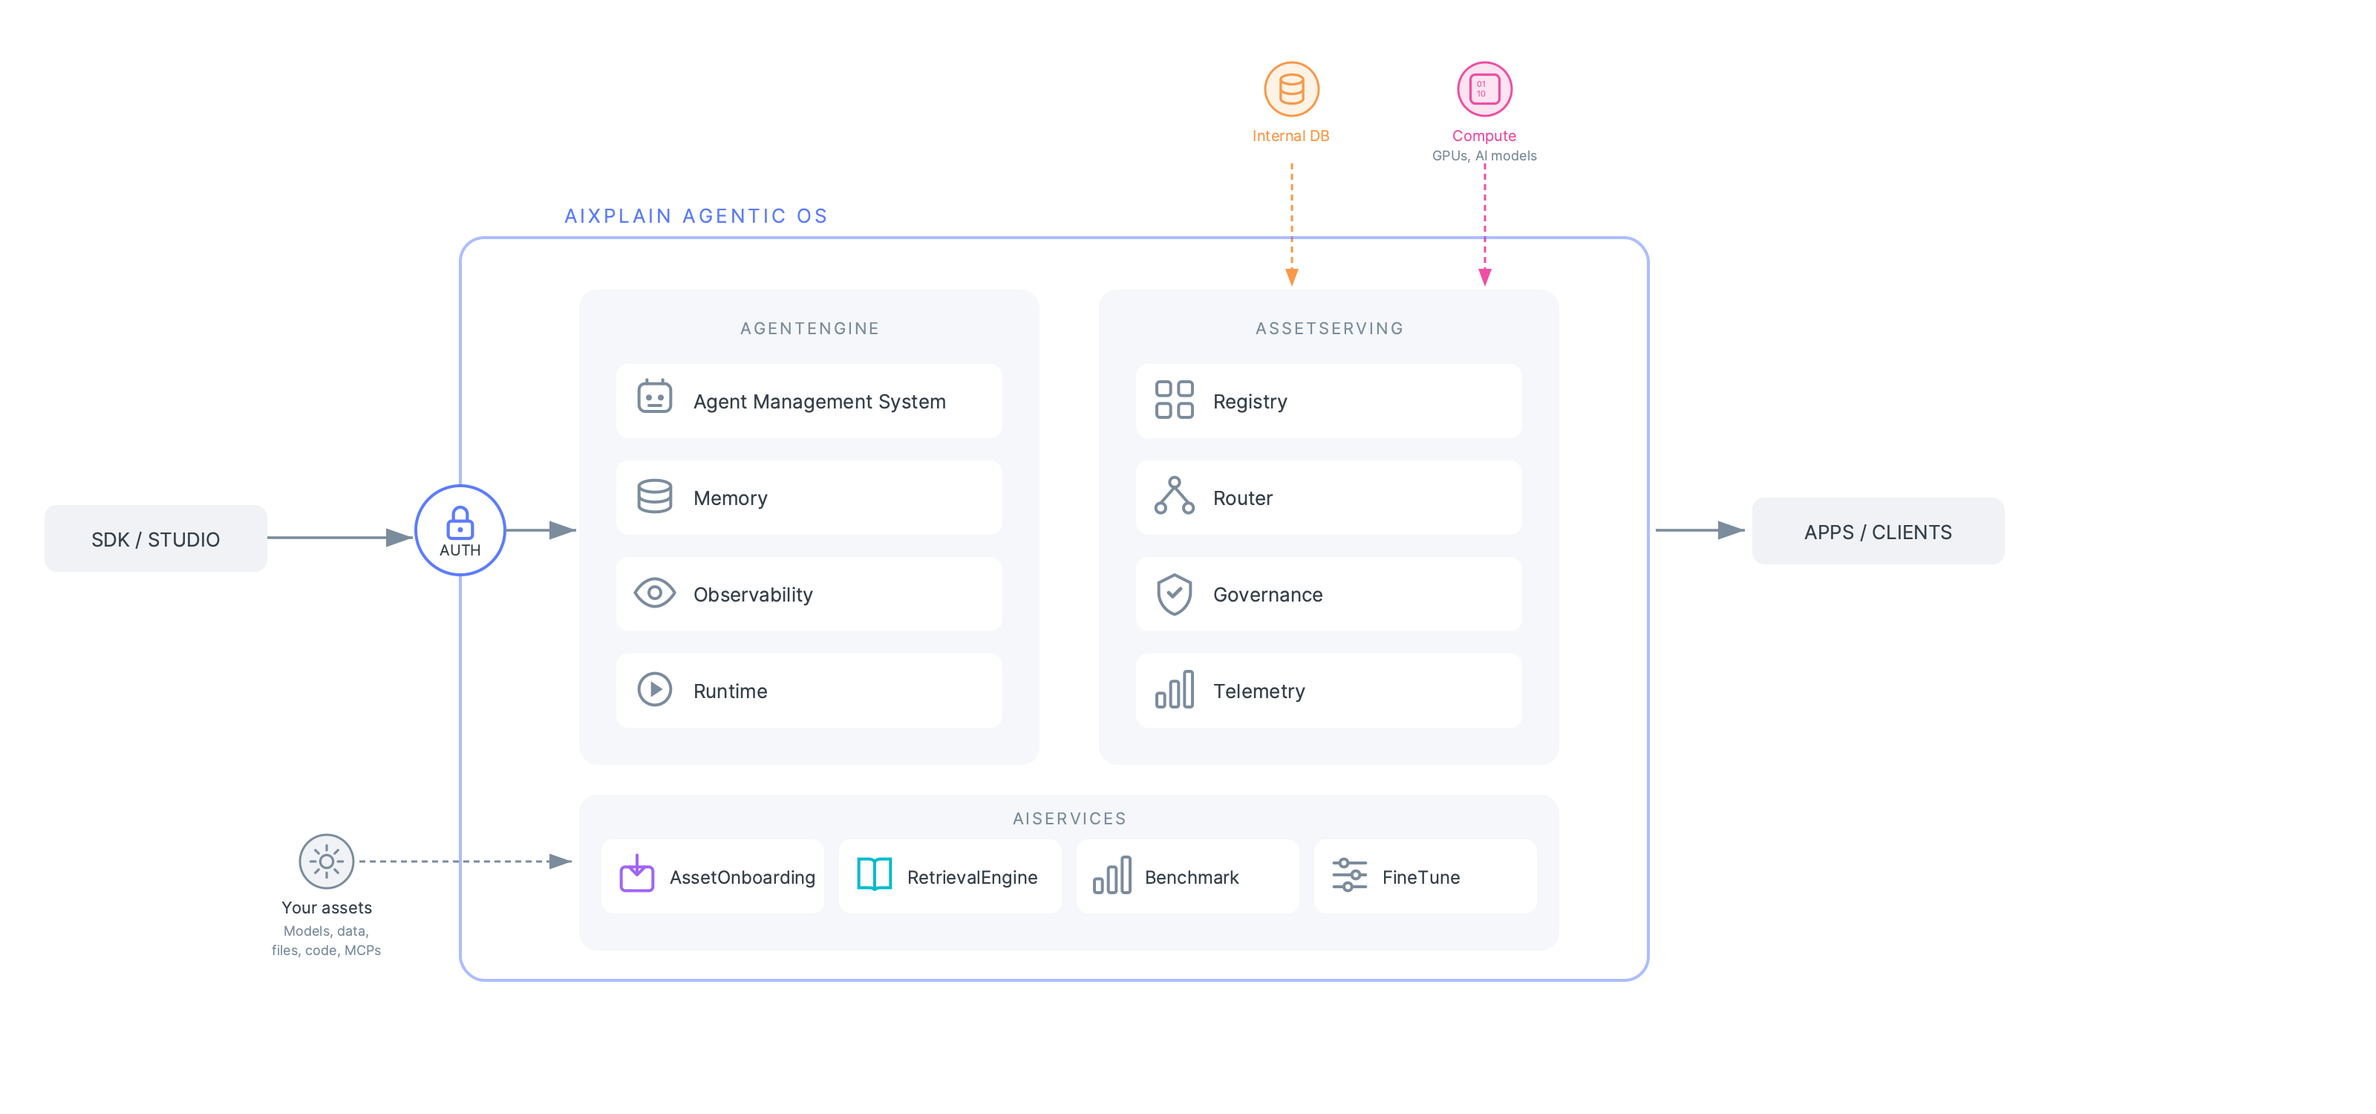Toggle the Observability eye icon
The width and height of the screenshot is (2376, 1114).
click(655, 594)
